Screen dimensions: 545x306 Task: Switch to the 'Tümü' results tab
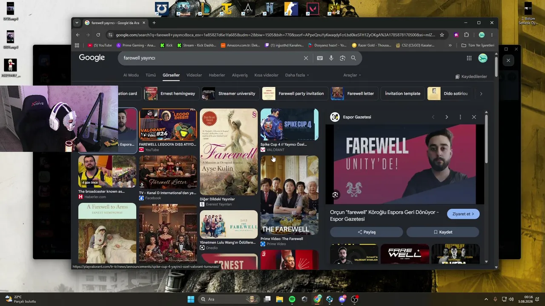[151, 75]
